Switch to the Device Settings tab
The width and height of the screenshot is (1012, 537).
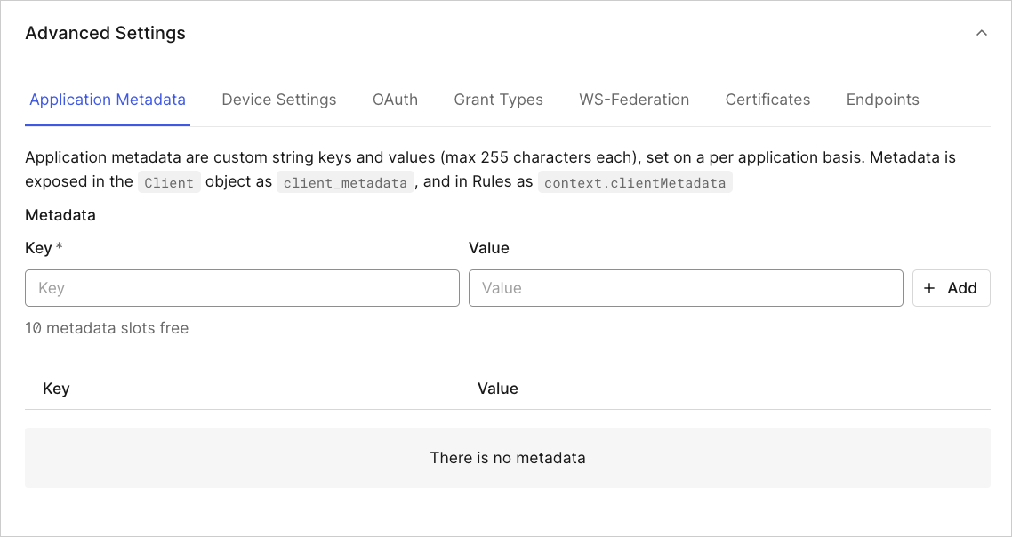pyautogui.click(x=279, y=100)
